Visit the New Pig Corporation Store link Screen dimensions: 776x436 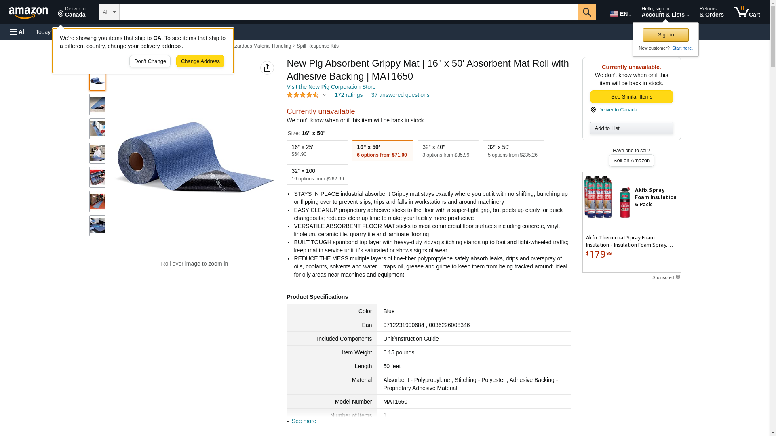tap(331, 87)
